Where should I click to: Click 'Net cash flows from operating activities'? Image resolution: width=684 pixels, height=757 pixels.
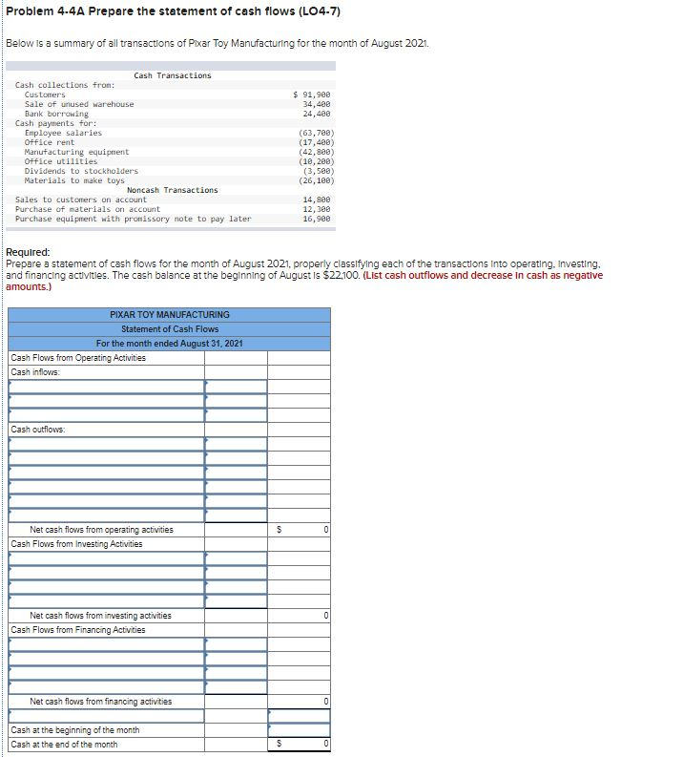point(101,530)
